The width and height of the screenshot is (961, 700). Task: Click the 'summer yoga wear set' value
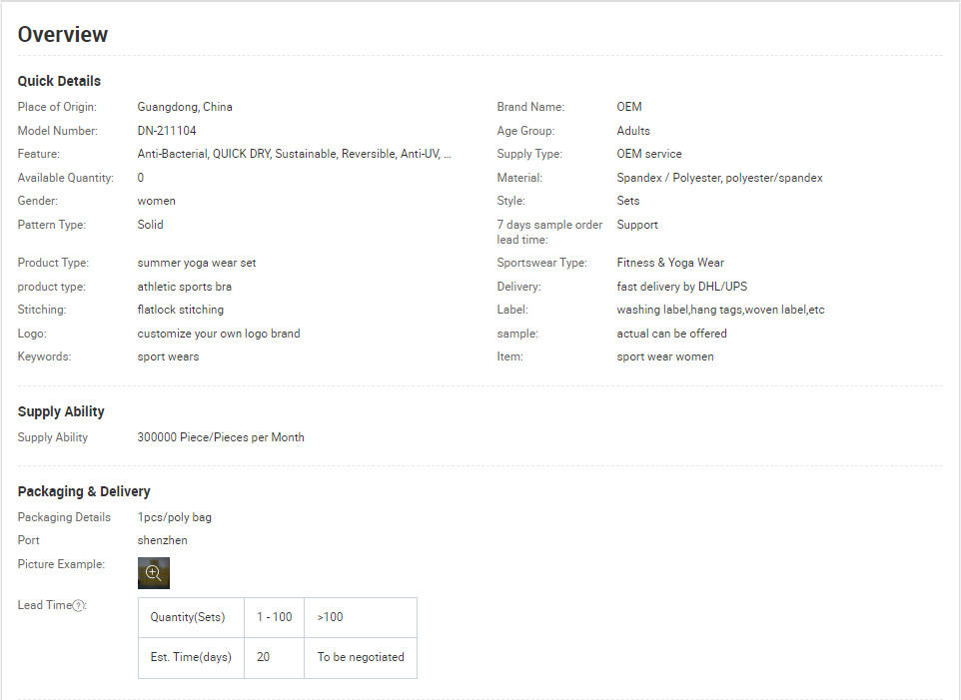pyautogui.click(x=196, y=262)
